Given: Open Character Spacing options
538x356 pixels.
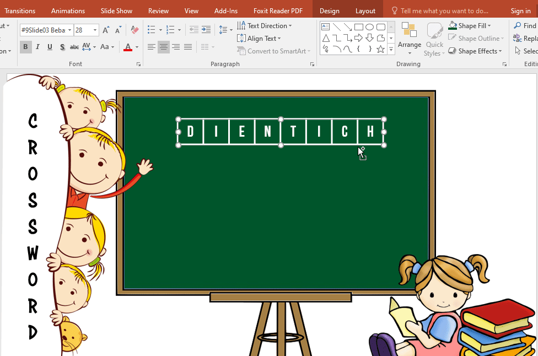Looking at the screenshot, I should click(x=89, y=47).
